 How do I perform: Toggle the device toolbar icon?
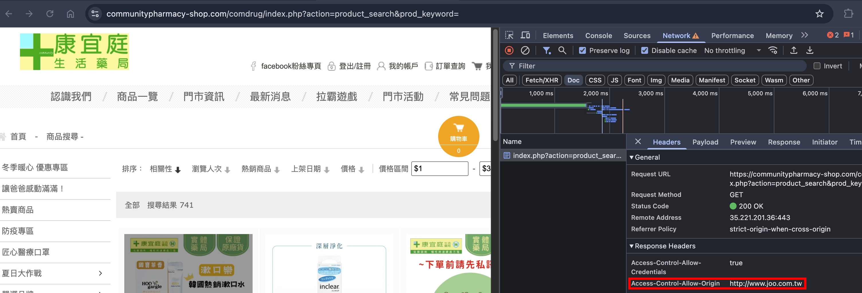(x=526, y=35)
